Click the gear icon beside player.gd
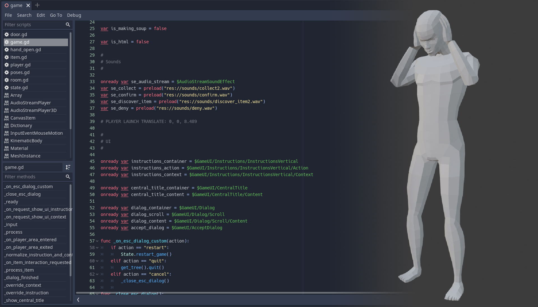538x307 pixels. point(7,65)
